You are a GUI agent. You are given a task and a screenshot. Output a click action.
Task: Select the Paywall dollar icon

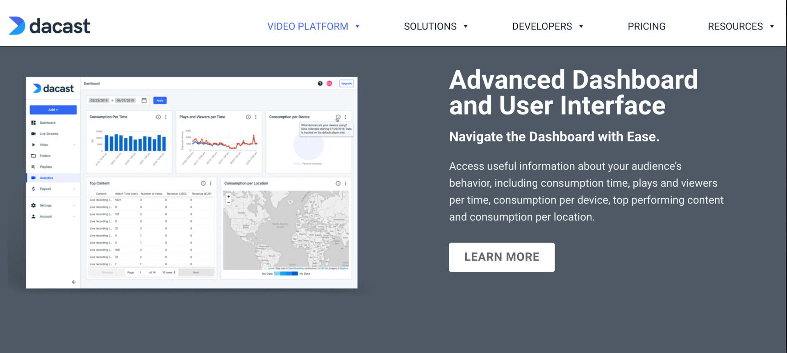pos(33,189)
